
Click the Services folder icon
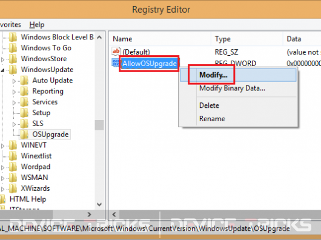click(24, 102)
